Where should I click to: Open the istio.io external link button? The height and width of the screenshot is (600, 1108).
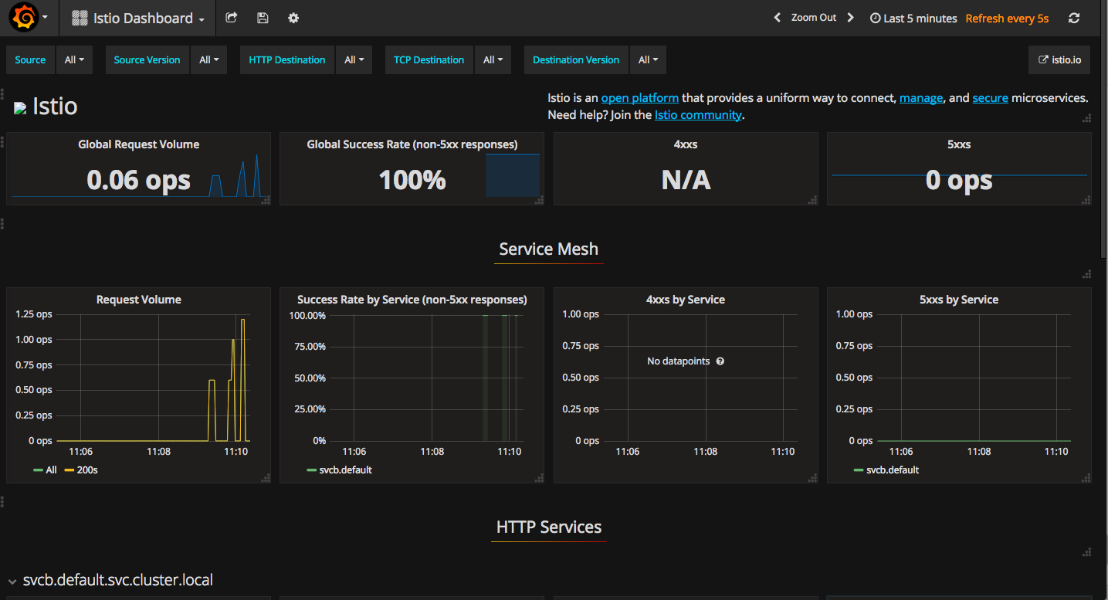1059,59
